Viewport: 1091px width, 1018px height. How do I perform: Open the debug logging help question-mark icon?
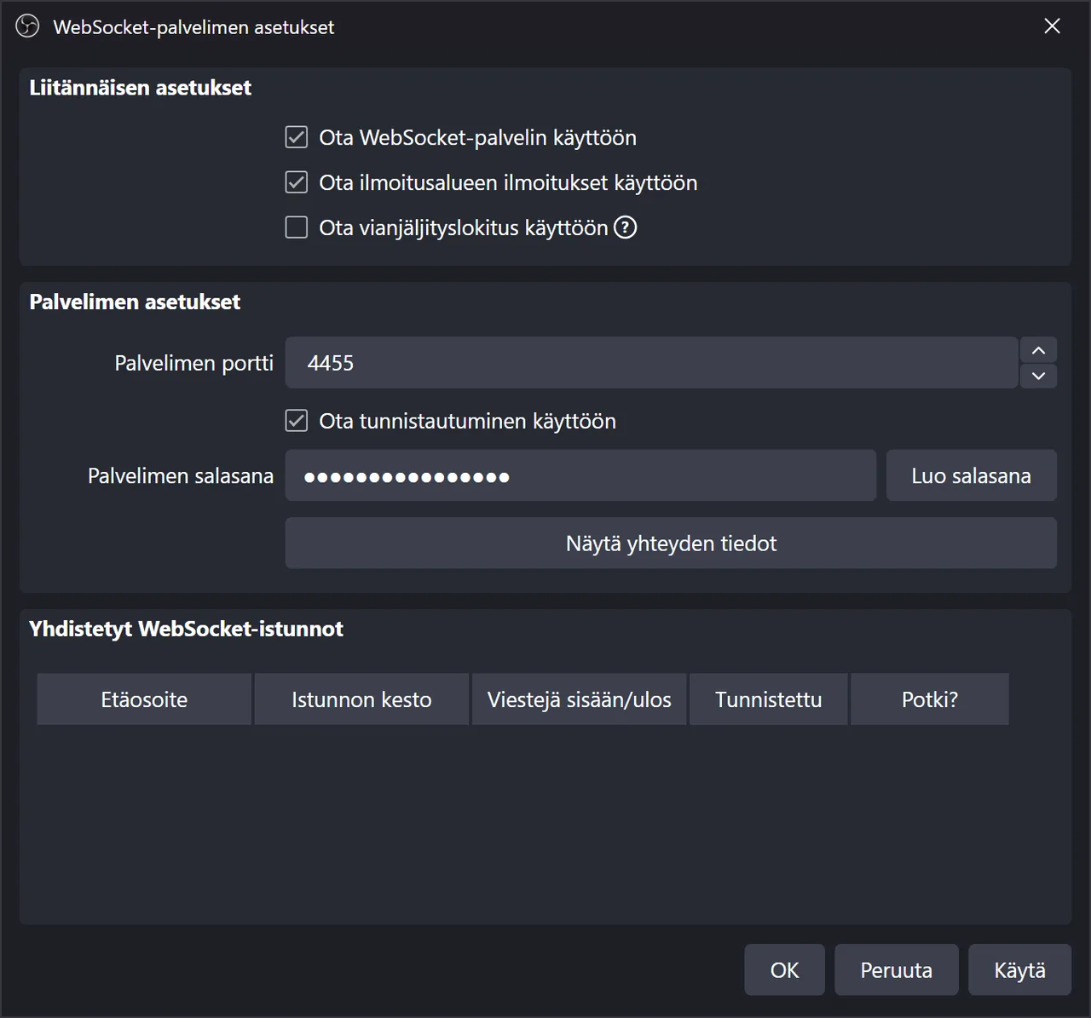click(x=626, y=227)
